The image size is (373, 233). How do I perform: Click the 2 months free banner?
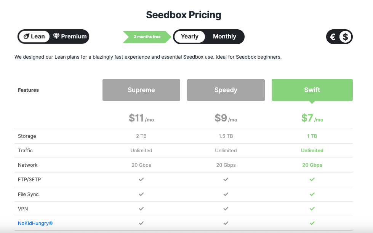(147, 37)
